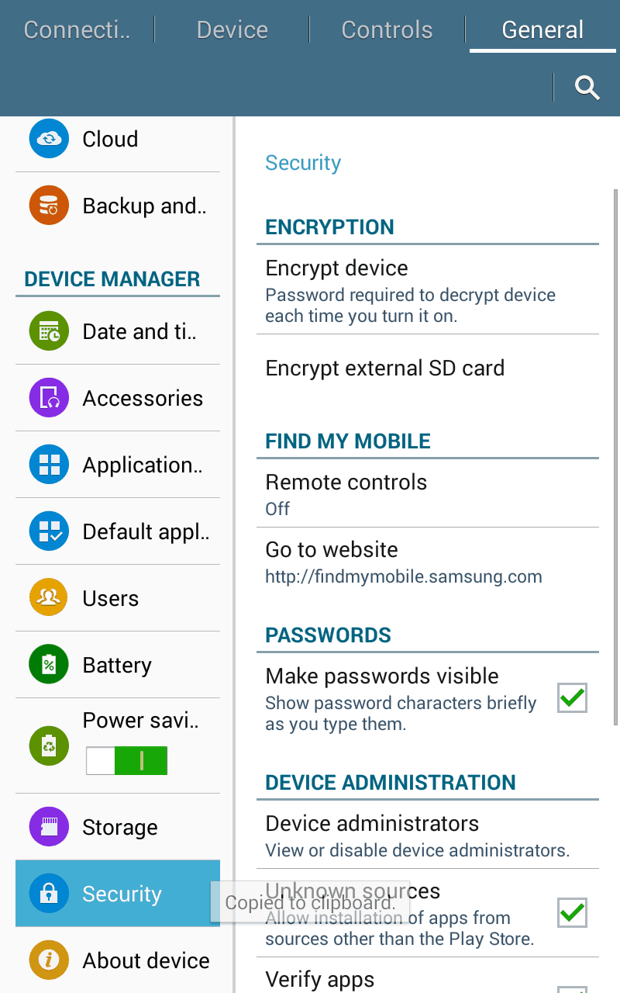Switch to the Device tab

coord(232,30)
